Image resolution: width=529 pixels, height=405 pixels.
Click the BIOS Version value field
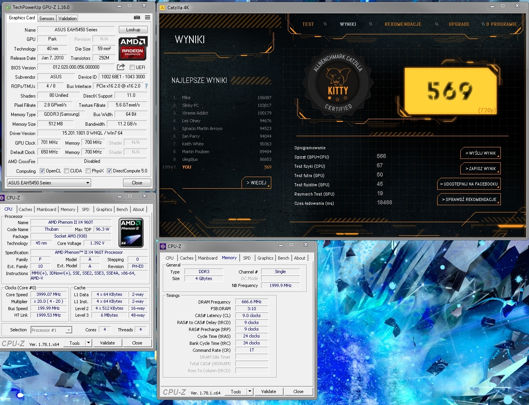[x=76, y=67]
